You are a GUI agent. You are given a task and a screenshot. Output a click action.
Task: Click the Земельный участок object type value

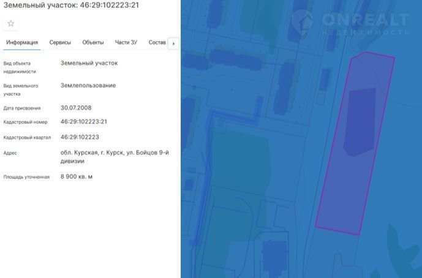(89, 62)
